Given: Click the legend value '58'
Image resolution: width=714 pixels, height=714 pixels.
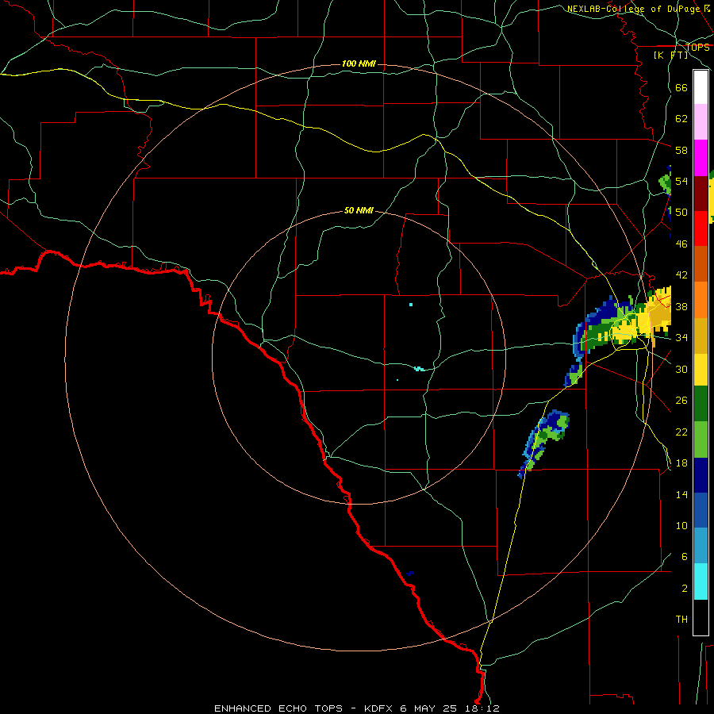Looking at the screenshot, I should point(681,150).
